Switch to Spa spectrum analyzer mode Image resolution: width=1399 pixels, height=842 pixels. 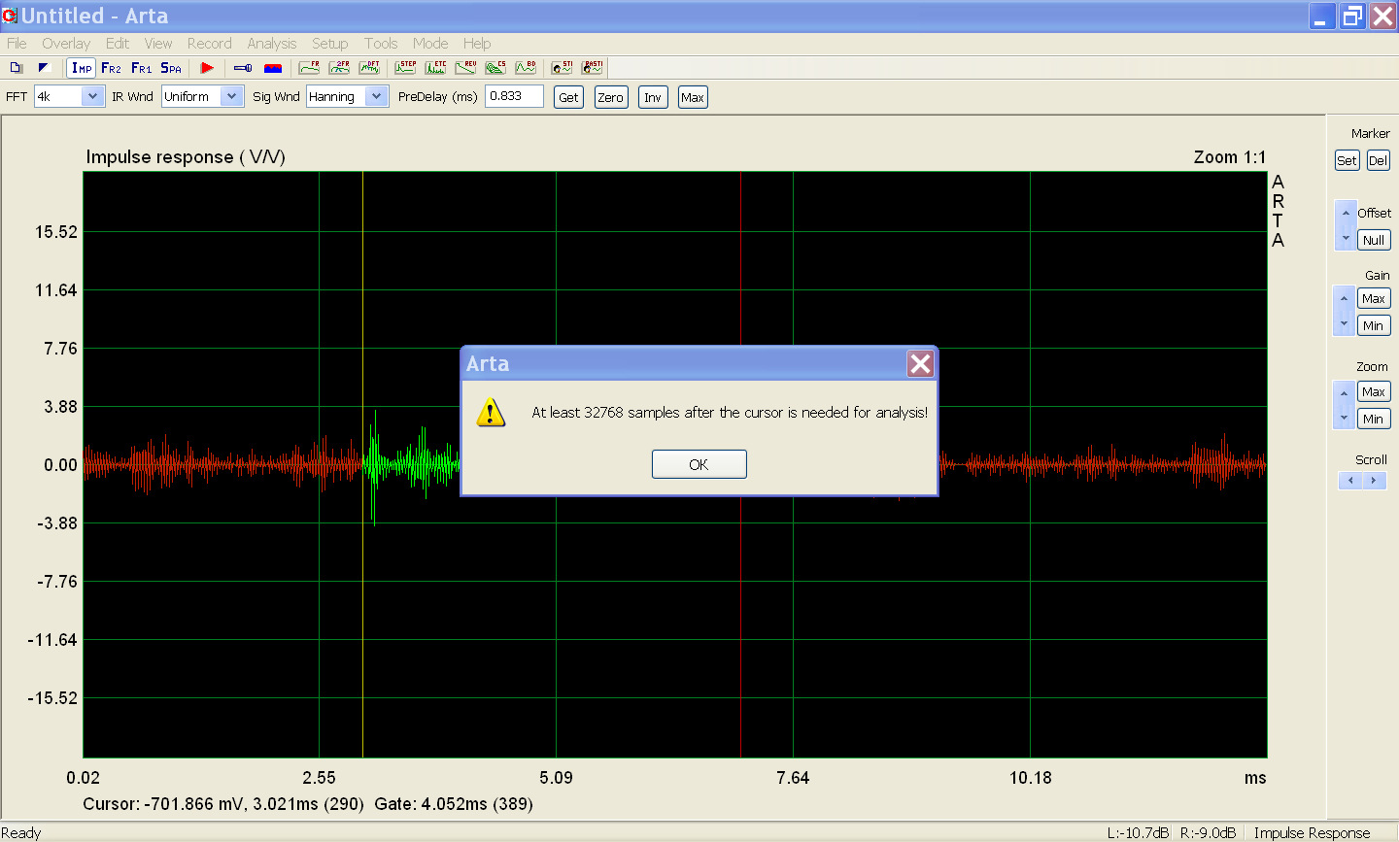click(x=171, y=68)
